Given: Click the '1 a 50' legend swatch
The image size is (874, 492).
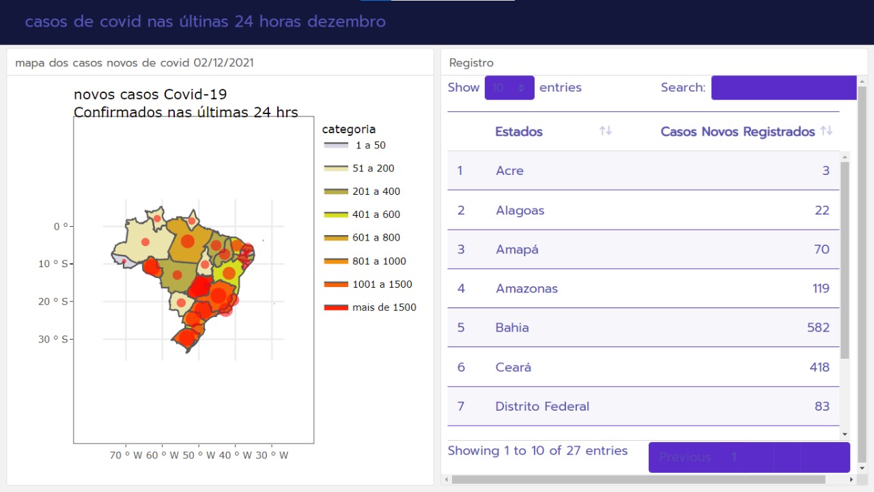Looking at the screenshot, I should point(336,146).
